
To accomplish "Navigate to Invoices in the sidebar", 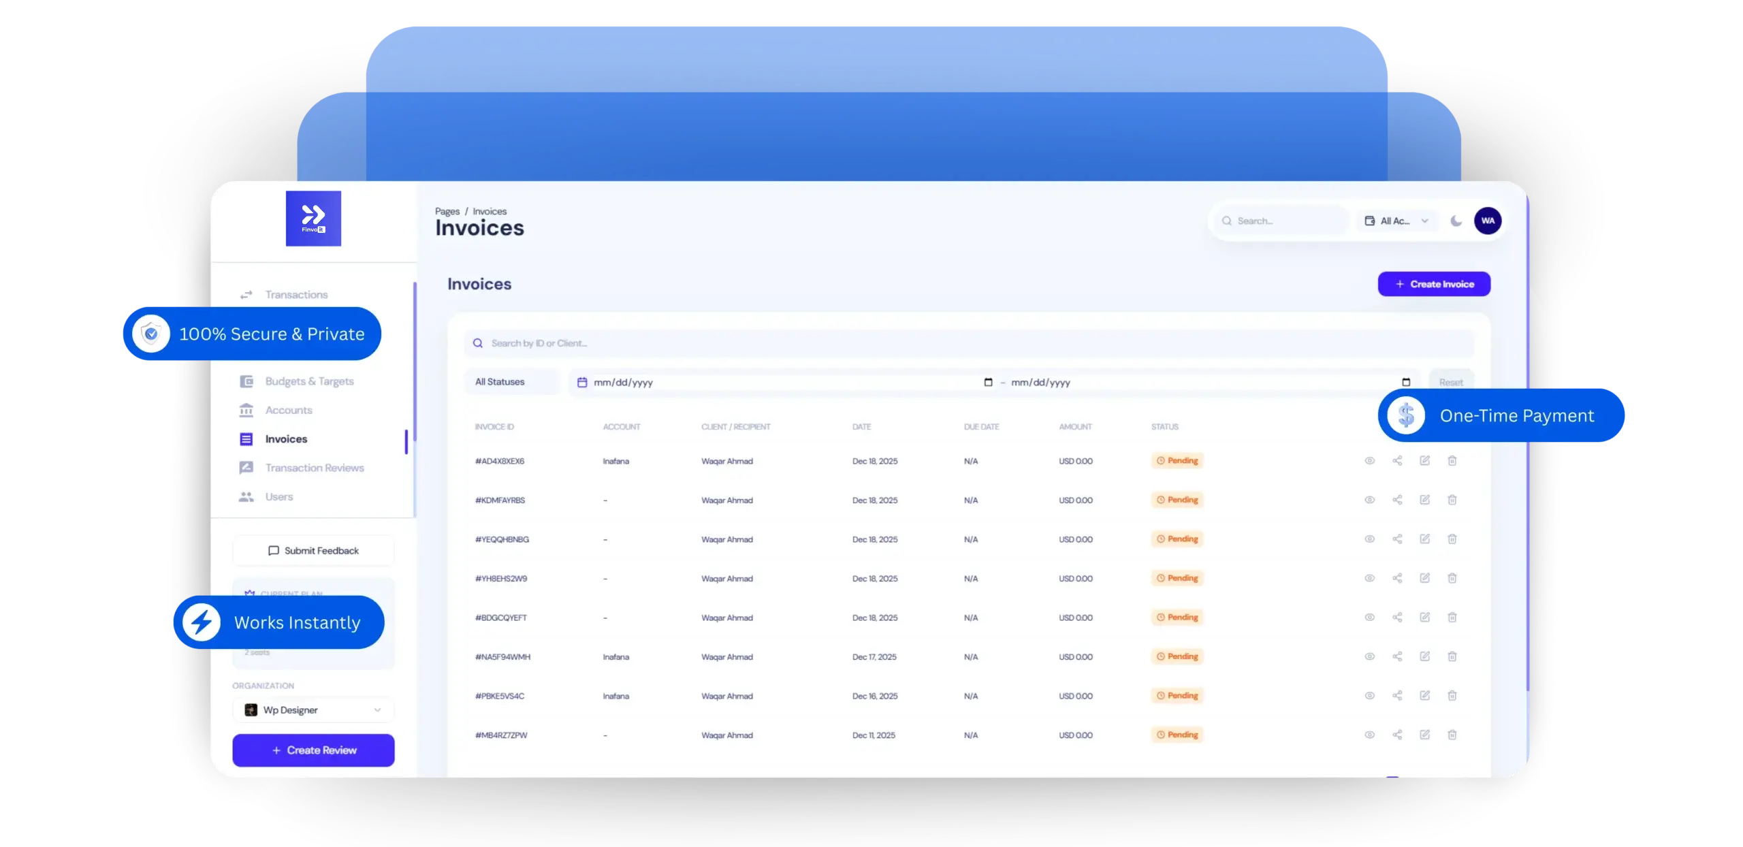I will [285, 438].
